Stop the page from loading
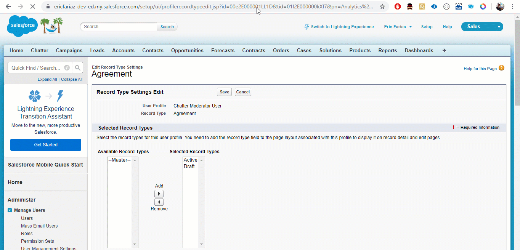Screen dimensions: 520x250 coord(33,6)
